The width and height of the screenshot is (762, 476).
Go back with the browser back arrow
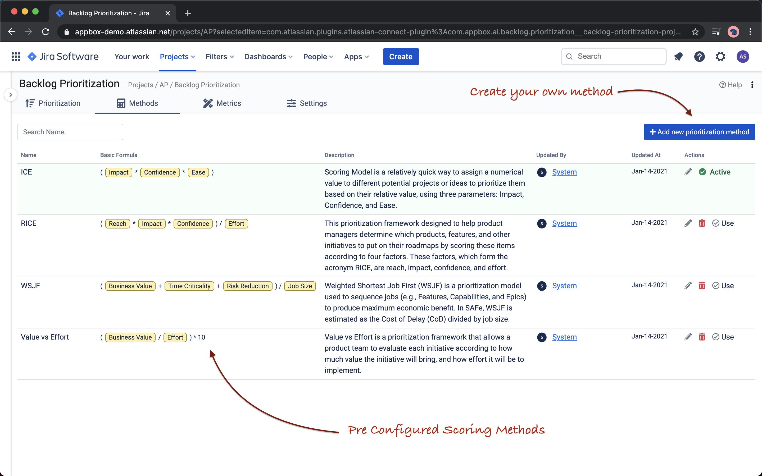coord(12,32)
